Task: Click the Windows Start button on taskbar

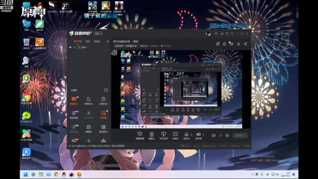Action: coord(25,175)
